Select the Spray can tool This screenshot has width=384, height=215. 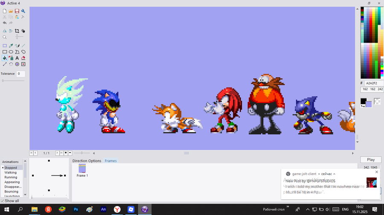tap(11, 58)
